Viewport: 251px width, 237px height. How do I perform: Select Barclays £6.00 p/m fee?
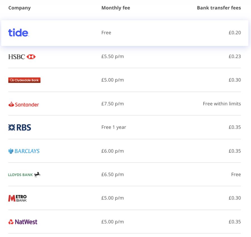[113, 151]
